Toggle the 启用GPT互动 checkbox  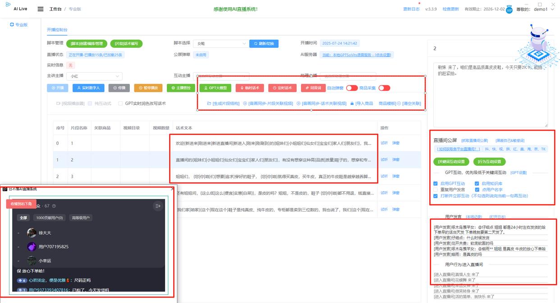pyautogui.click(x=436, y=184)
